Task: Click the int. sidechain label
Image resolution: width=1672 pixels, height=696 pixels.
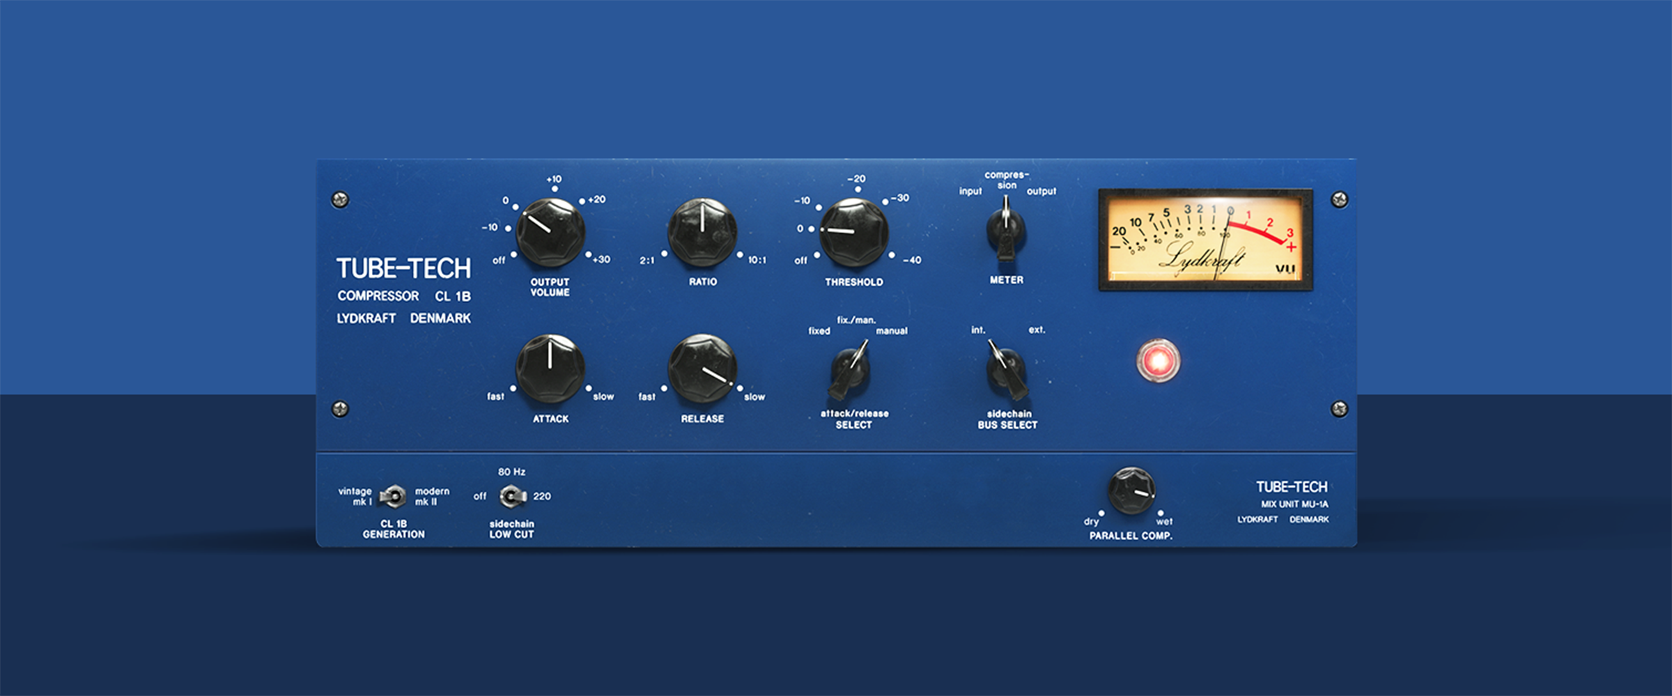Action: coord(978,330)
